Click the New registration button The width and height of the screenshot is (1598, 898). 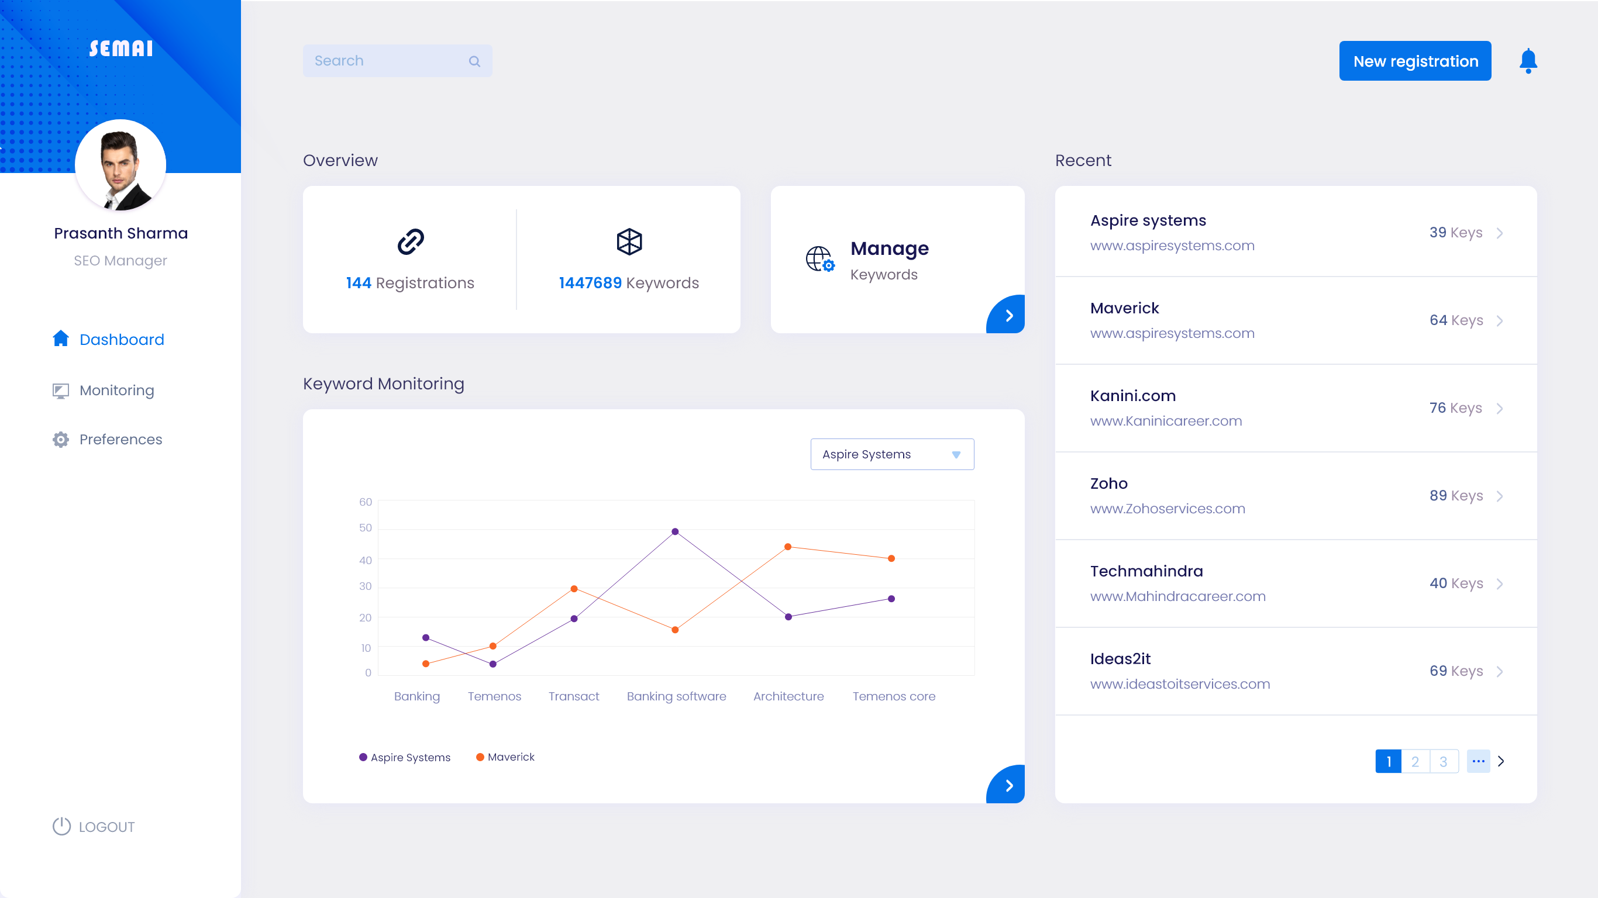1414,61
